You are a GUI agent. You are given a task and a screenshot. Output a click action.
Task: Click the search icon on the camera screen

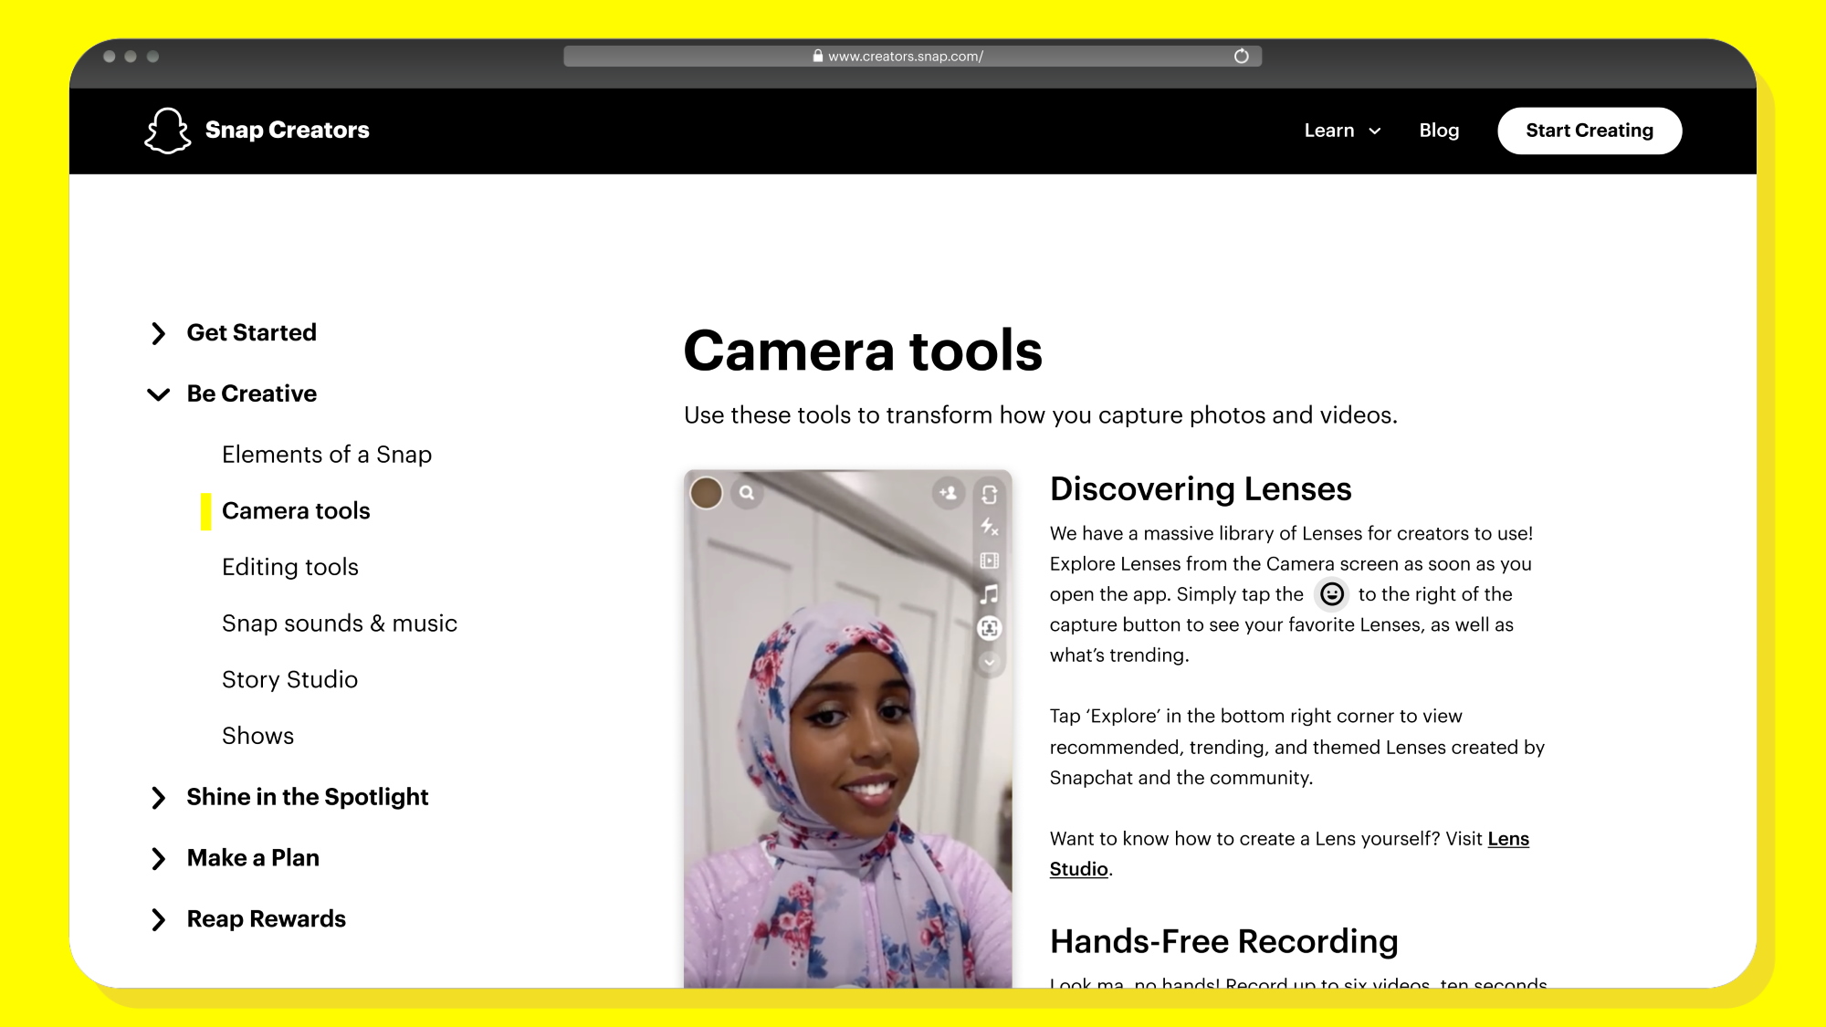click(x=748, y=493)
